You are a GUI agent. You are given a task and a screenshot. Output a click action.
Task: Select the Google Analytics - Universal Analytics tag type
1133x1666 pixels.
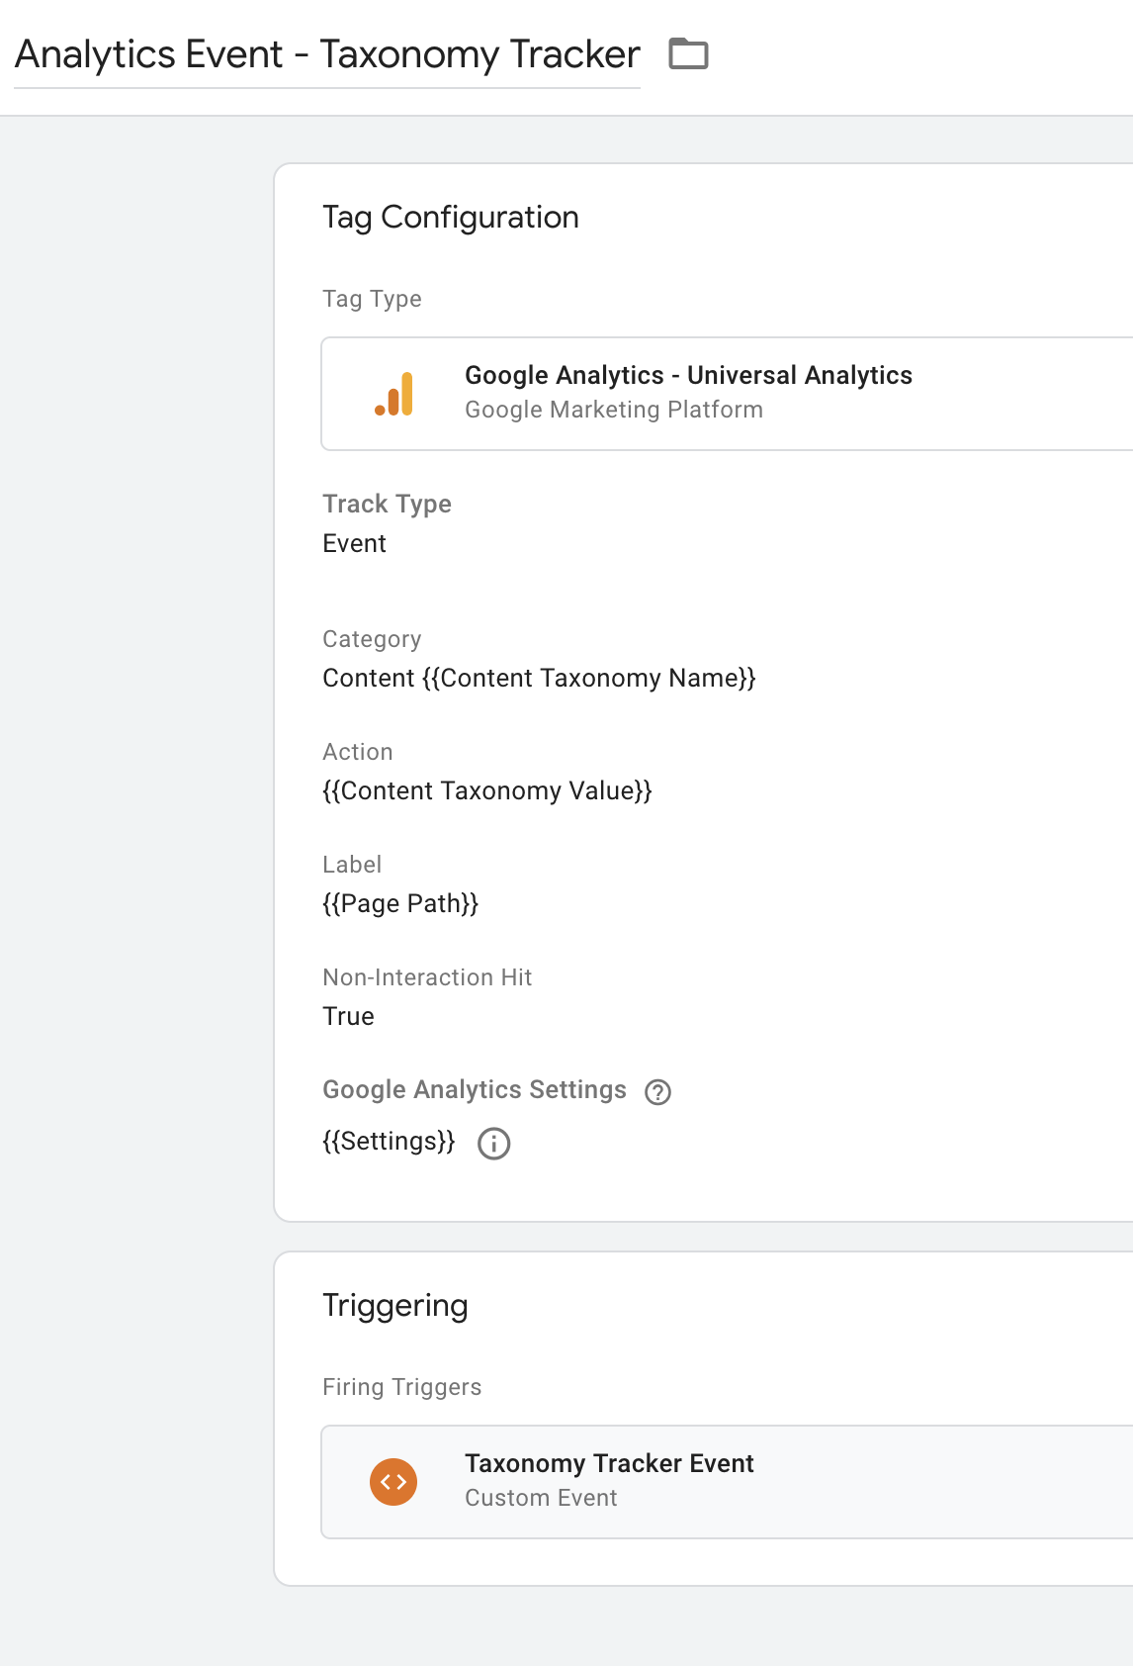pos(688,376)
